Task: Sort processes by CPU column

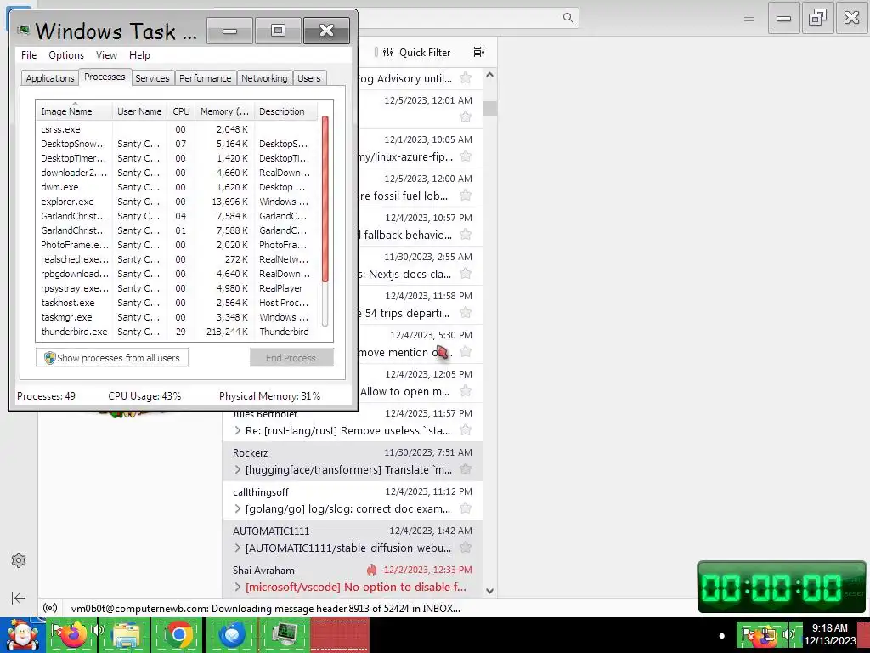Action: [x=181, y=111]
